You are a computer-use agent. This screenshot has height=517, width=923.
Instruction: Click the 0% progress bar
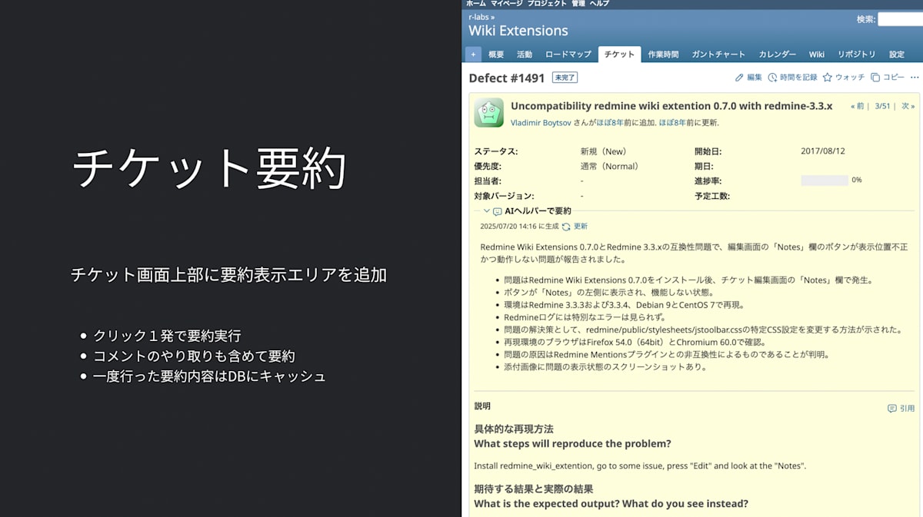point(824,181)
